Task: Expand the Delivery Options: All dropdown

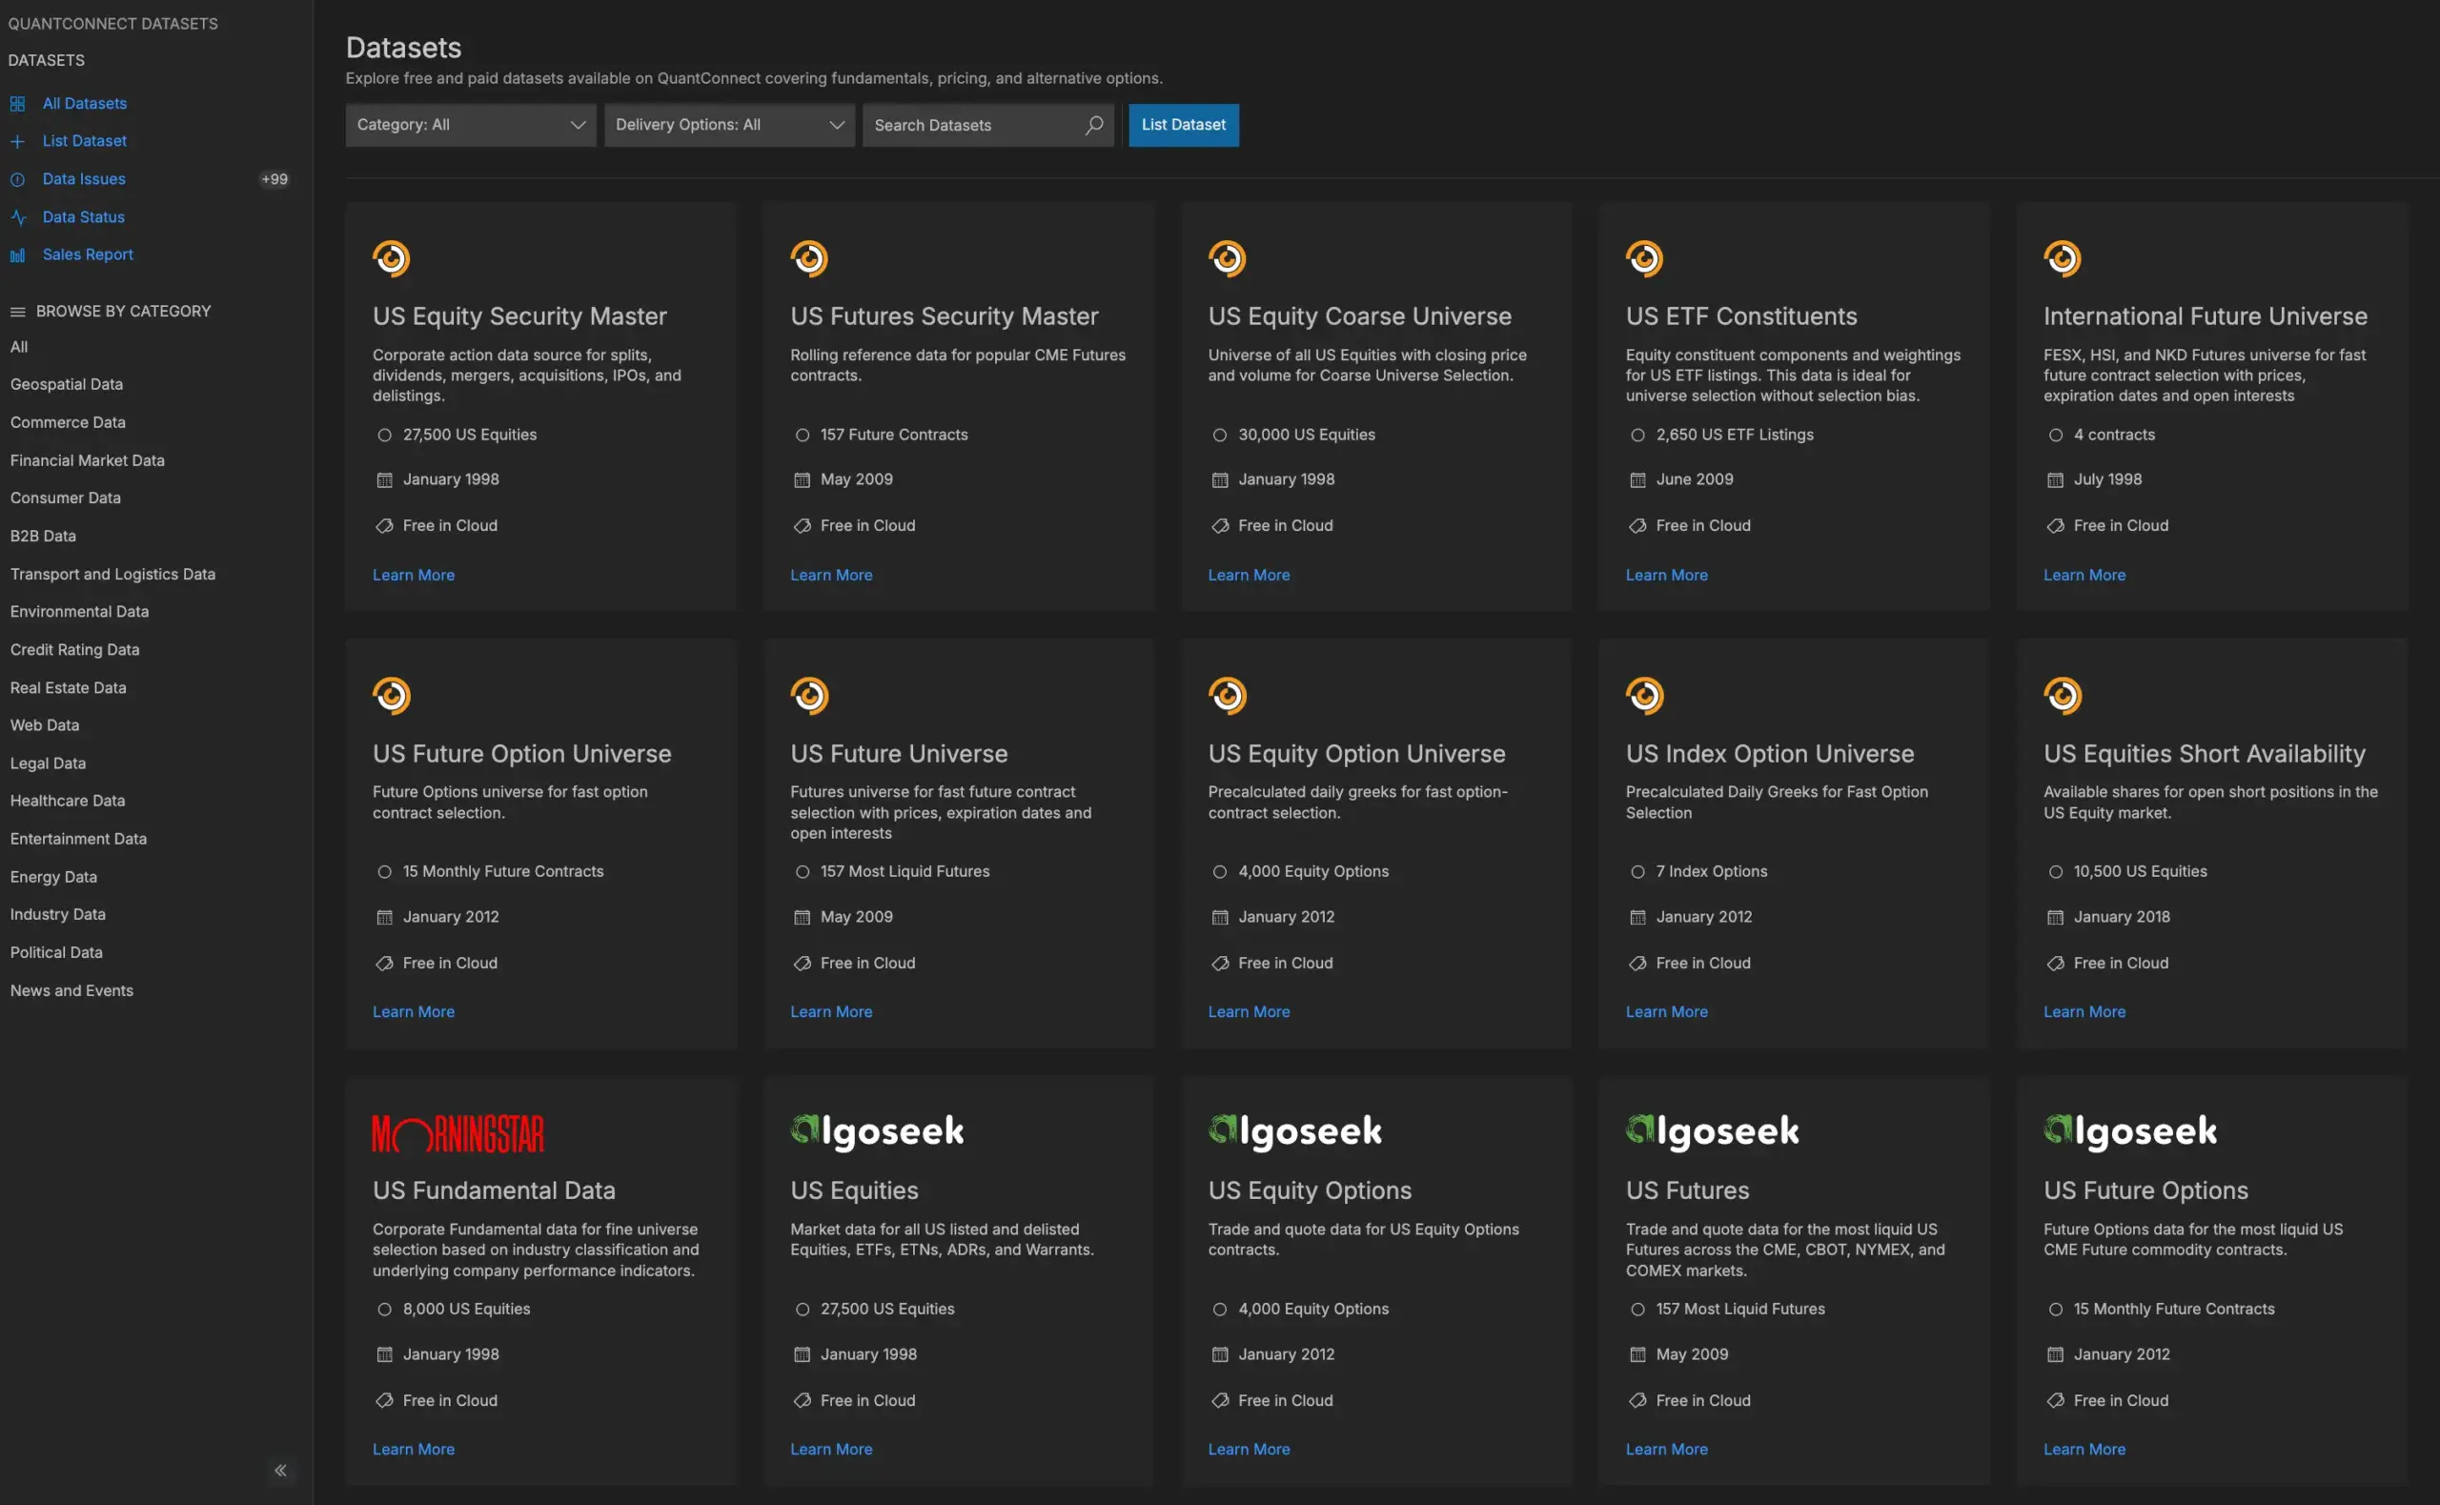Action: tap(728, 126)
